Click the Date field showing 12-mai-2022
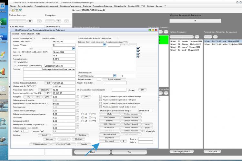 click(x=64, y=52)
